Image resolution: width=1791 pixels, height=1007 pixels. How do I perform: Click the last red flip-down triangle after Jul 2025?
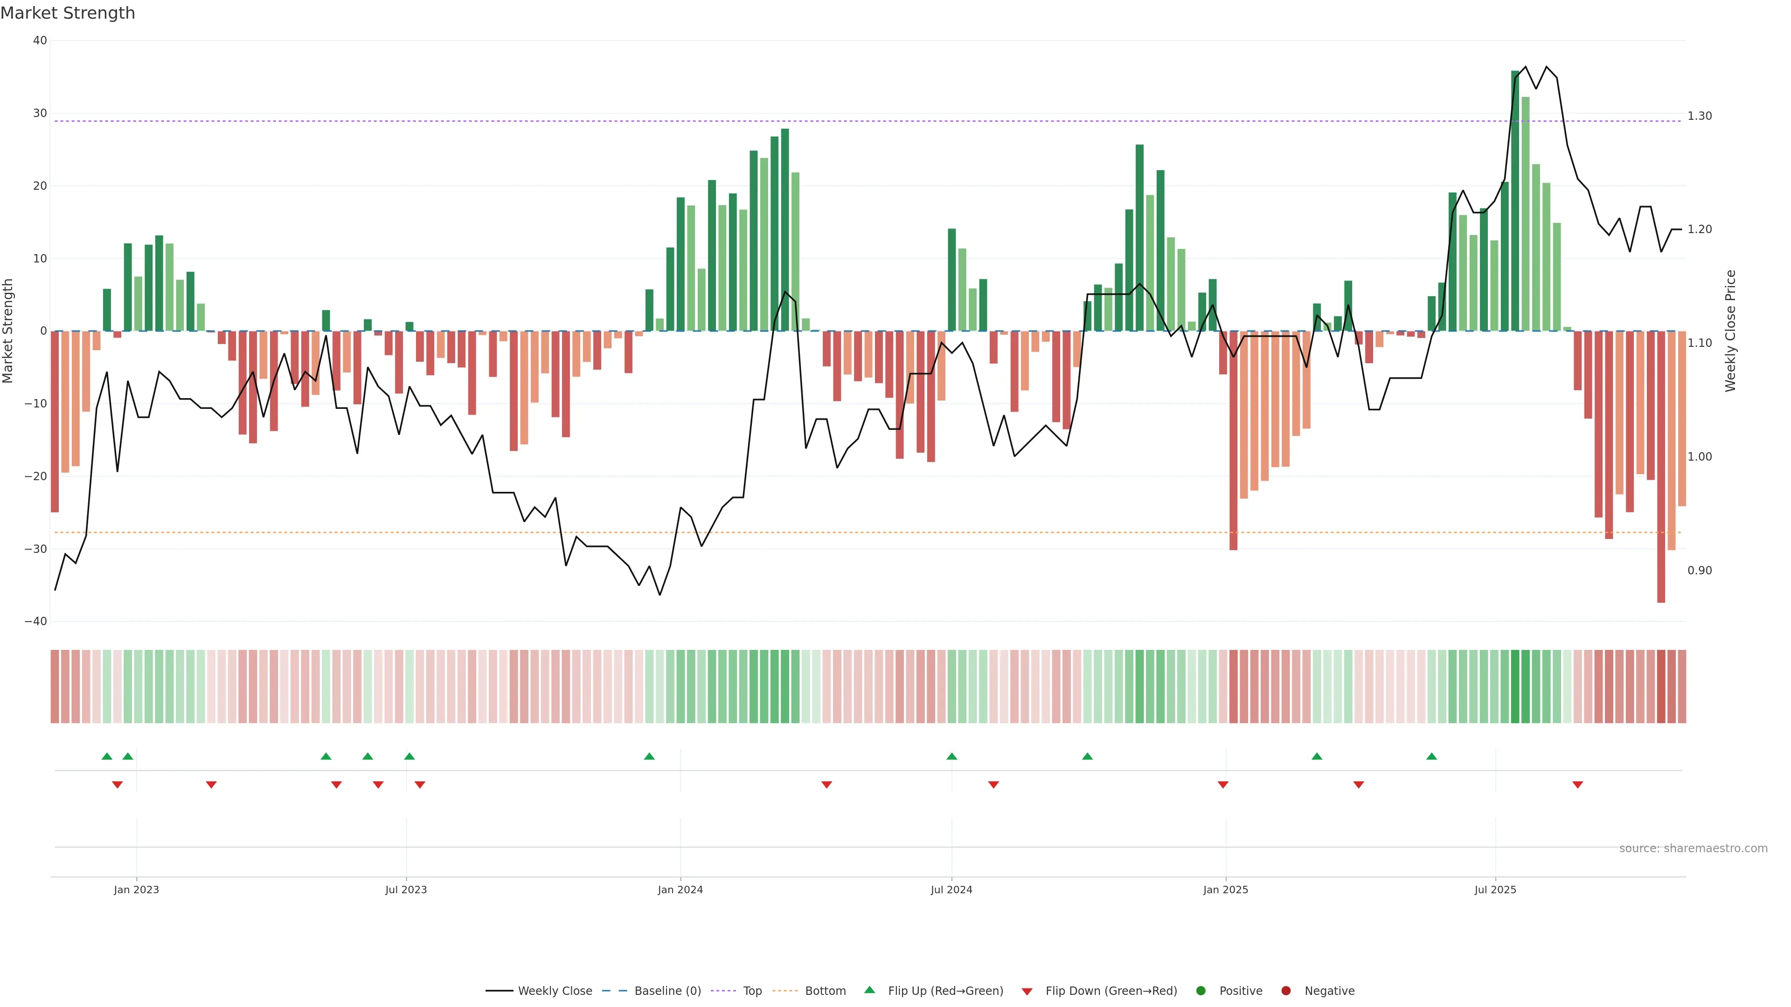pyautogui.click(x=1577, y=785)
